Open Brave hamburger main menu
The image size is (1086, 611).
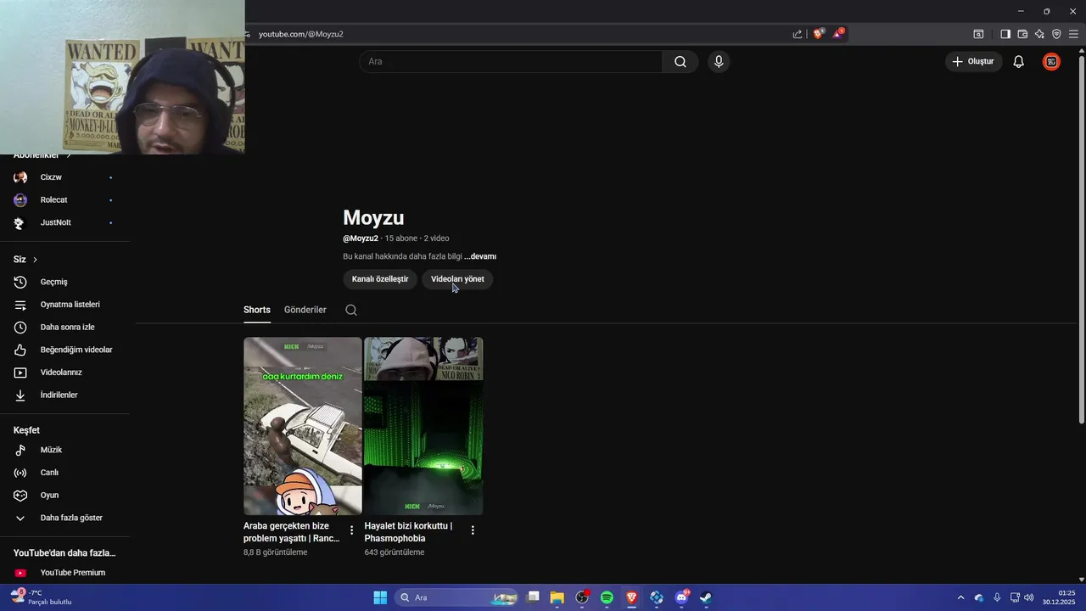[x=1073, y=34]
